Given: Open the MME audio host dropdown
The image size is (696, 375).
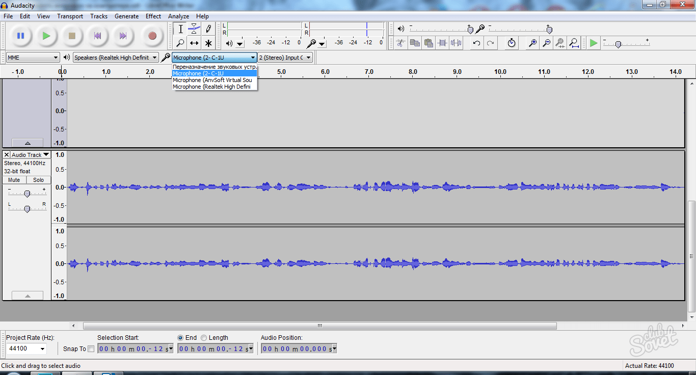Looking at the screenshot, I should click(33, 58).
